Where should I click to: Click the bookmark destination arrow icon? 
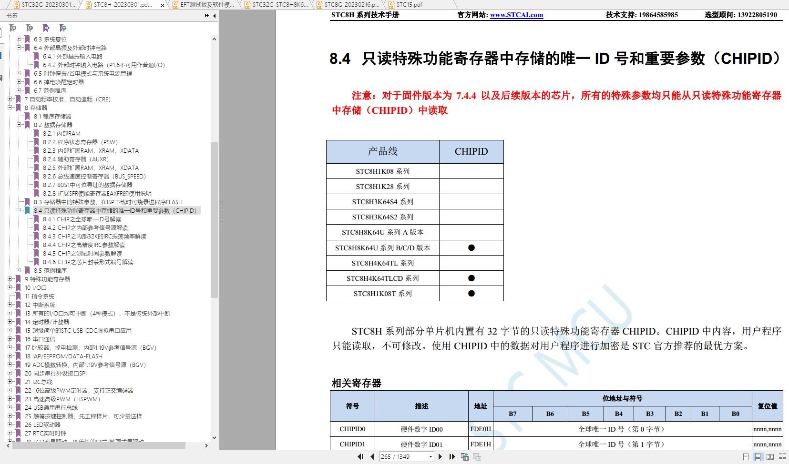[46, 28]
